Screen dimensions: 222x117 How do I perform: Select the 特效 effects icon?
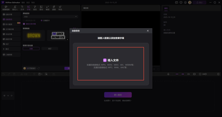60,8
